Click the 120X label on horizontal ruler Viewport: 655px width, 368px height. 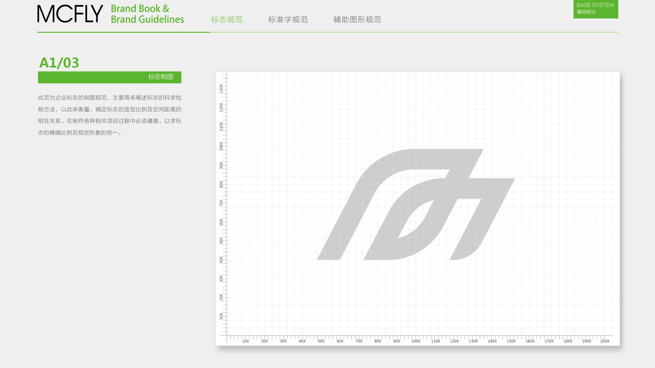(x=454, y=341)
